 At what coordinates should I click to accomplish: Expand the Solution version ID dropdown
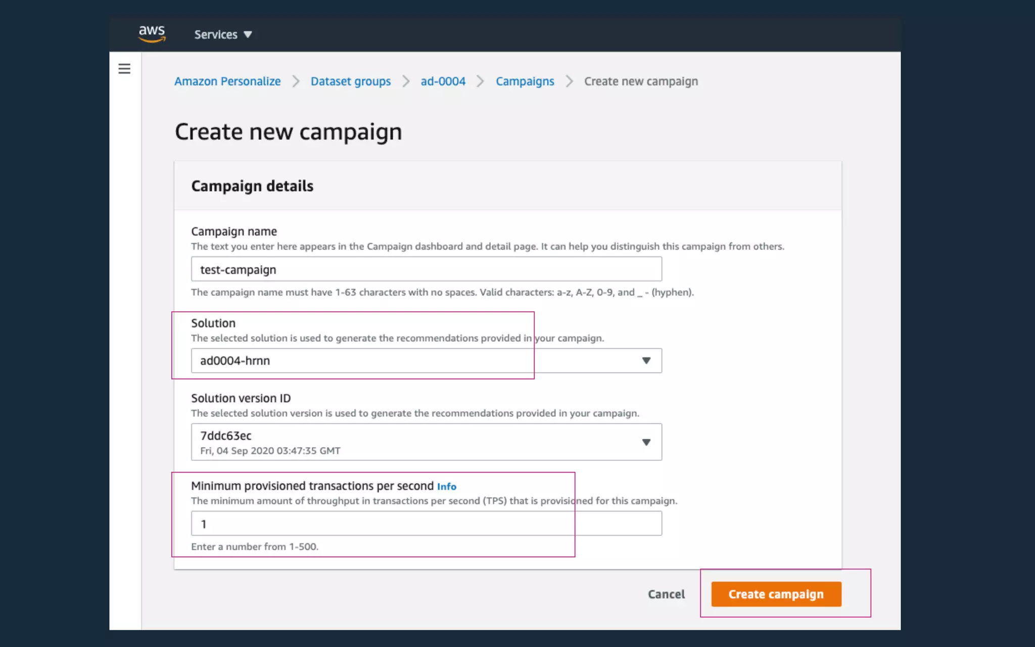tap(426, 442)
